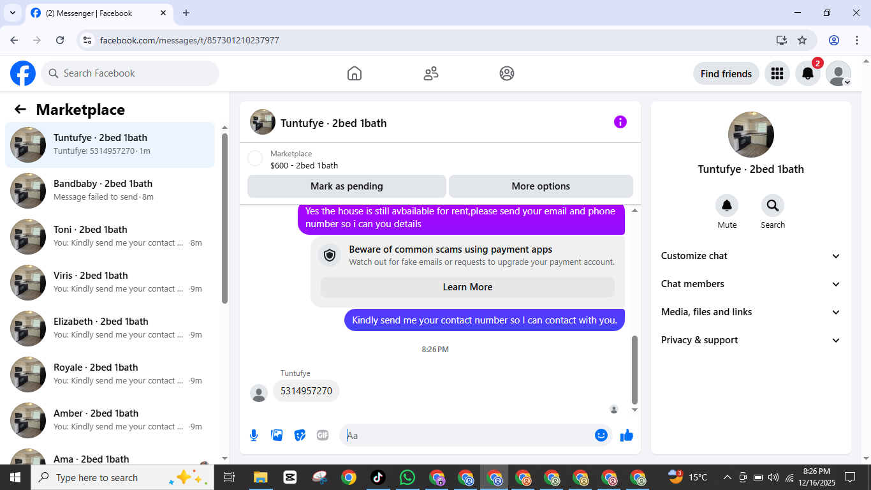
Task: Expand the Chat members section
Action: tap(750, 284)
